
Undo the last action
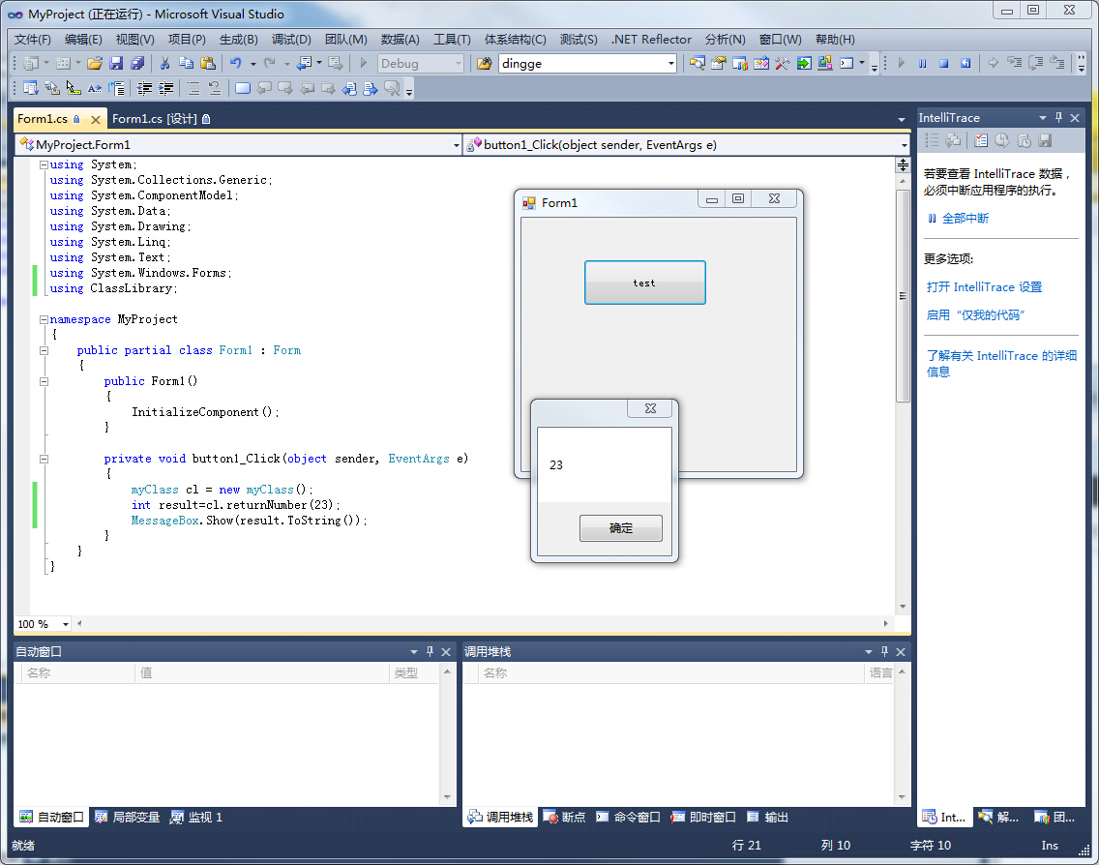tap(235, 63)
